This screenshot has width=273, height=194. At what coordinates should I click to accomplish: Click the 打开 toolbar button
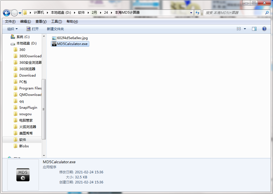coord(32,29)
